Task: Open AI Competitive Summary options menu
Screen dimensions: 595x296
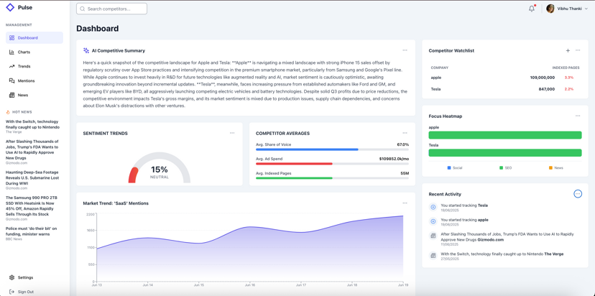Action: point(405,50)
